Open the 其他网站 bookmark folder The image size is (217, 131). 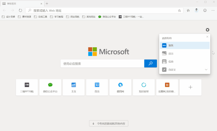(x=89, y=17)
